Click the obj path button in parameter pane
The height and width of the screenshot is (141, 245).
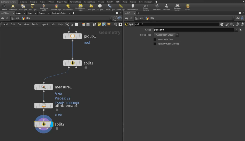click(139, 18)
